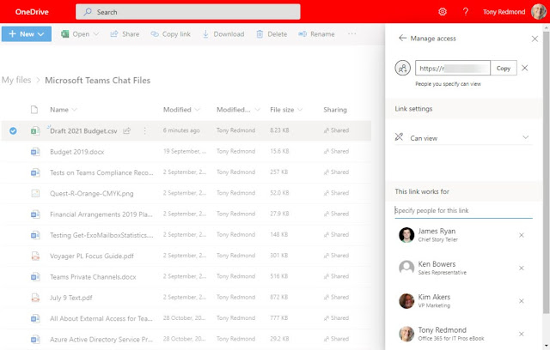Click the Tony Redmond name in header

point(504,12)
